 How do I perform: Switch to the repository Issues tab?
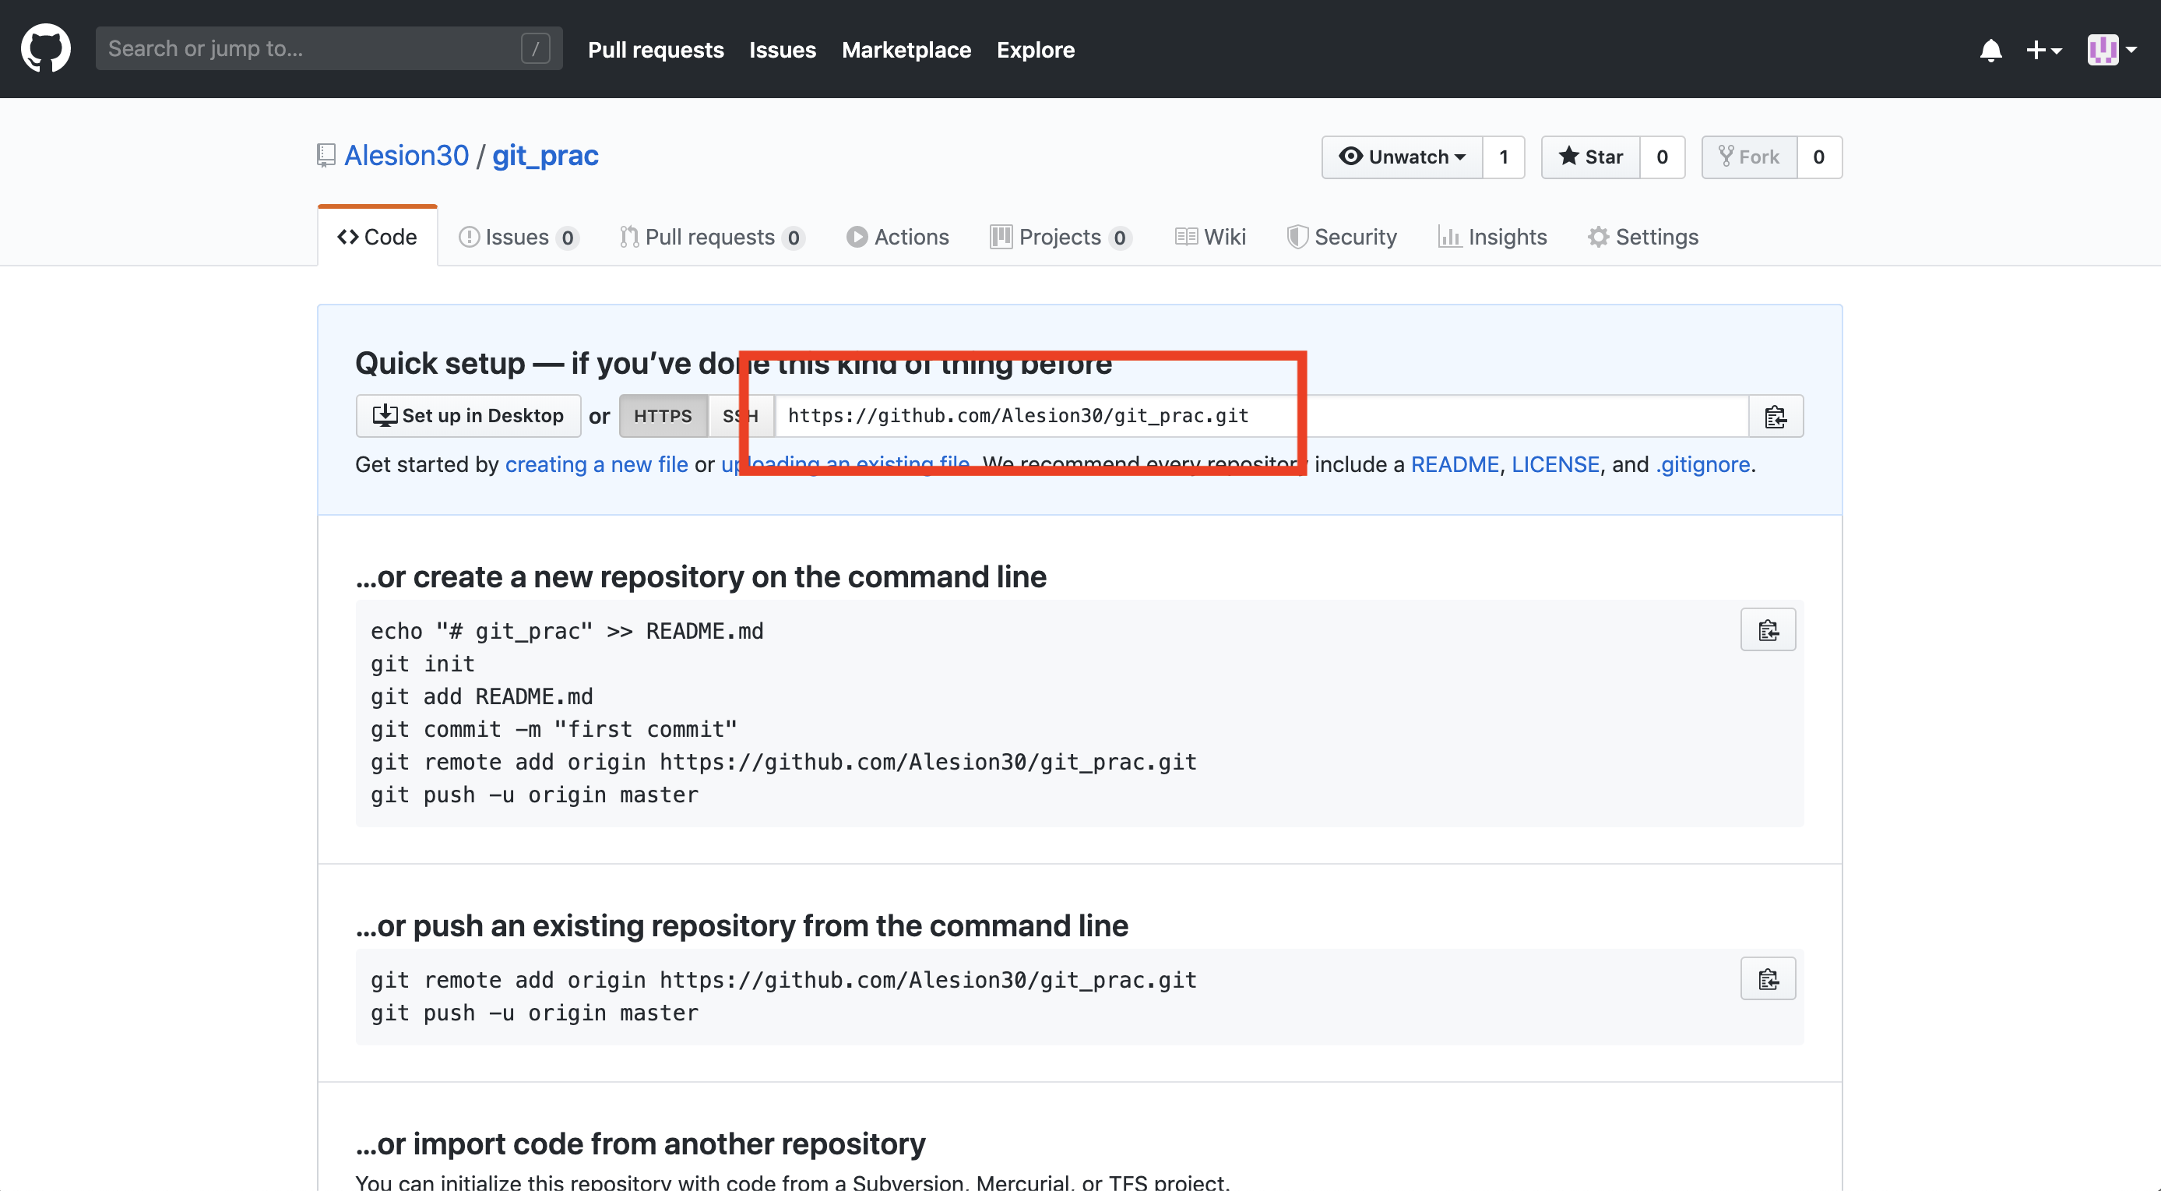(518, 237)
